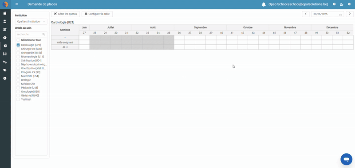Uncheck the Cardiologie [U21] checkbox

[x=18, y=45]
